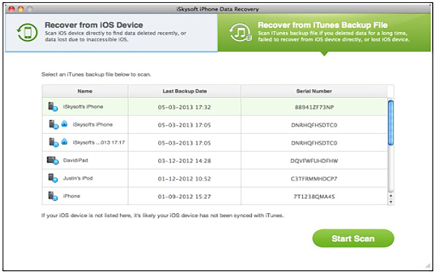Click serial number 7T1238QMA4S

pyautogui.click(x=314, y=196)
